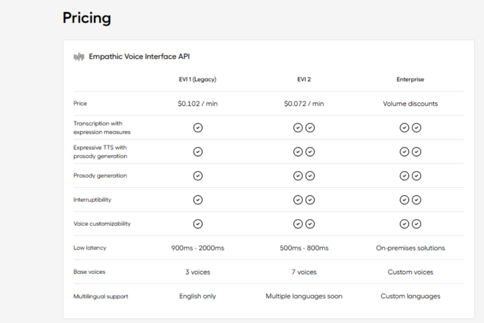
Task: Click EVI 2 double checkmark for Prosody generation
Action: click(x=304, y=176)
